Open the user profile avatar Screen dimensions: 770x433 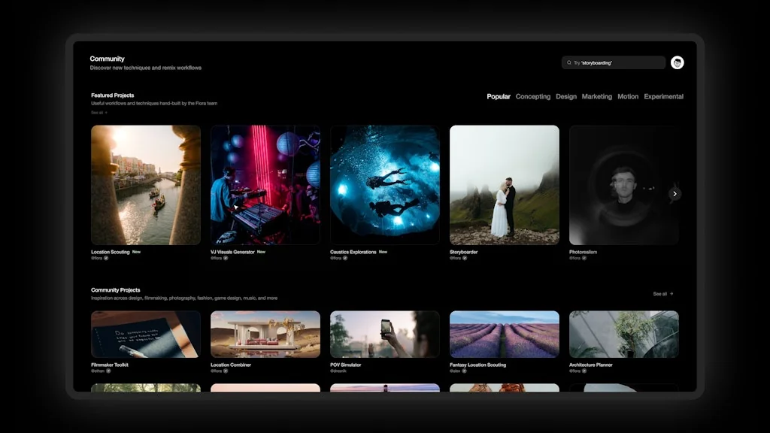point(677,62)
